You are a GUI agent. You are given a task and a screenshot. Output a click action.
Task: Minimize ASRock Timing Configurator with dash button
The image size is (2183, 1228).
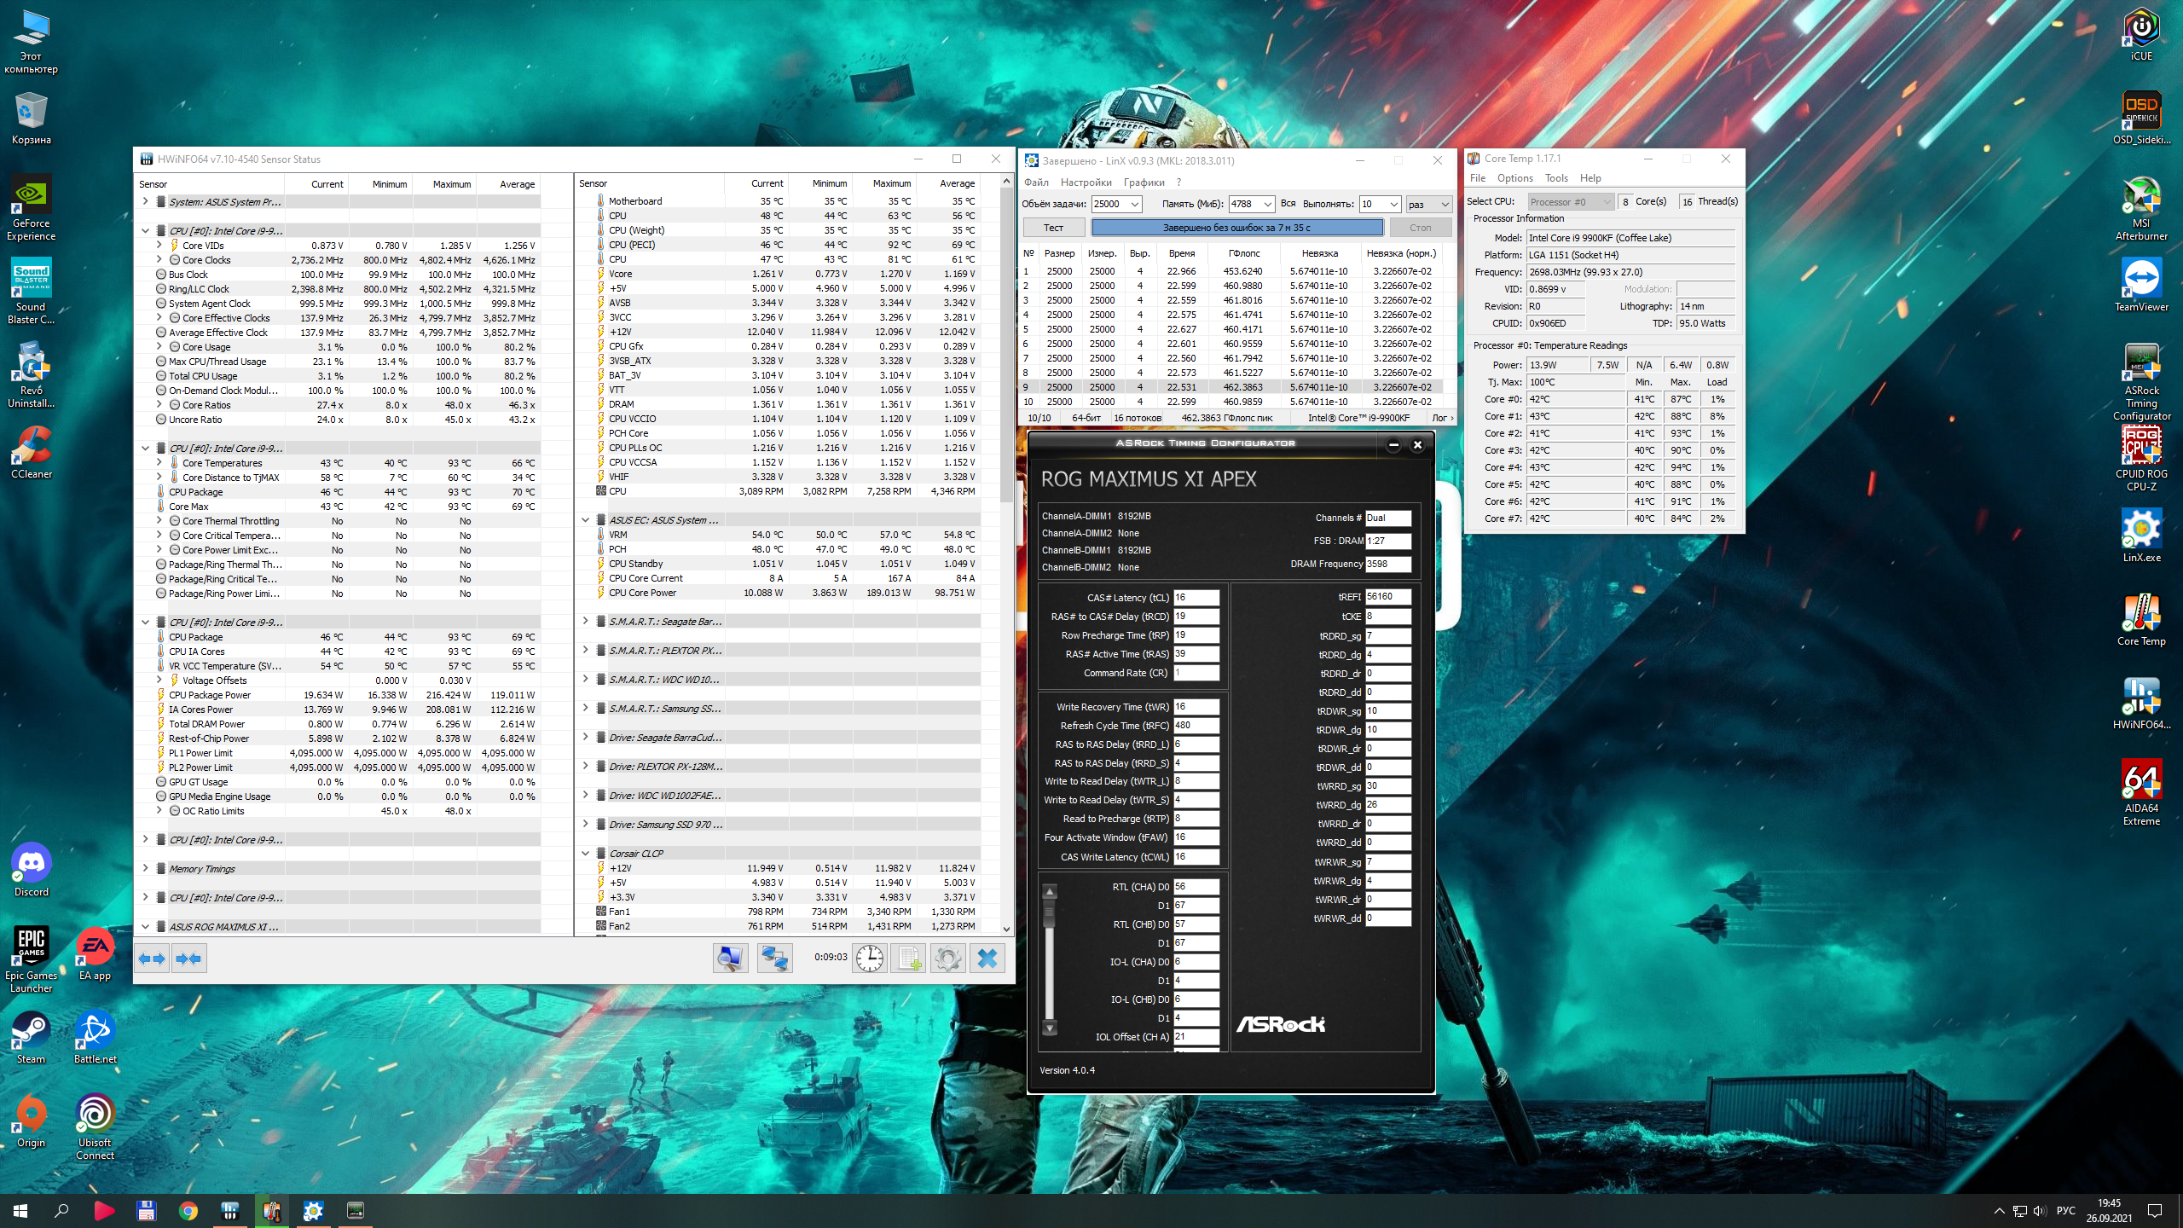click(x=1393, y=444)
